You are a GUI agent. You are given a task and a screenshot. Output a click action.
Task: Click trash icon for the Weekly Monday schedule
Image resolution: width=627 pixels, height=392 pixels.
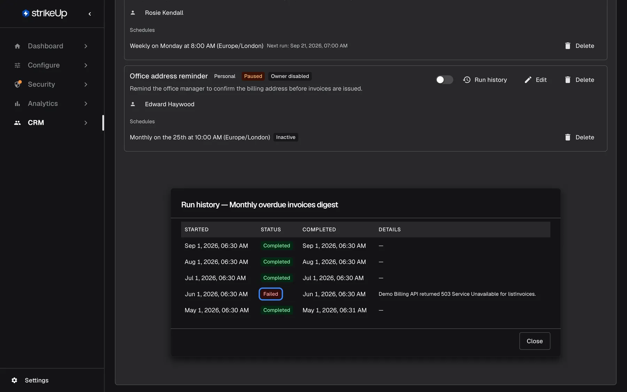568,46
